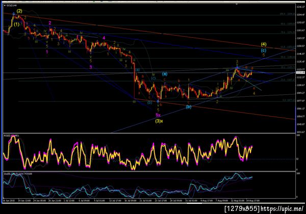The width and height of the screenshot is (306, 214).
Task: Click the 23 Jul 17:00 time axis label
Action: (x=161, y=200)
